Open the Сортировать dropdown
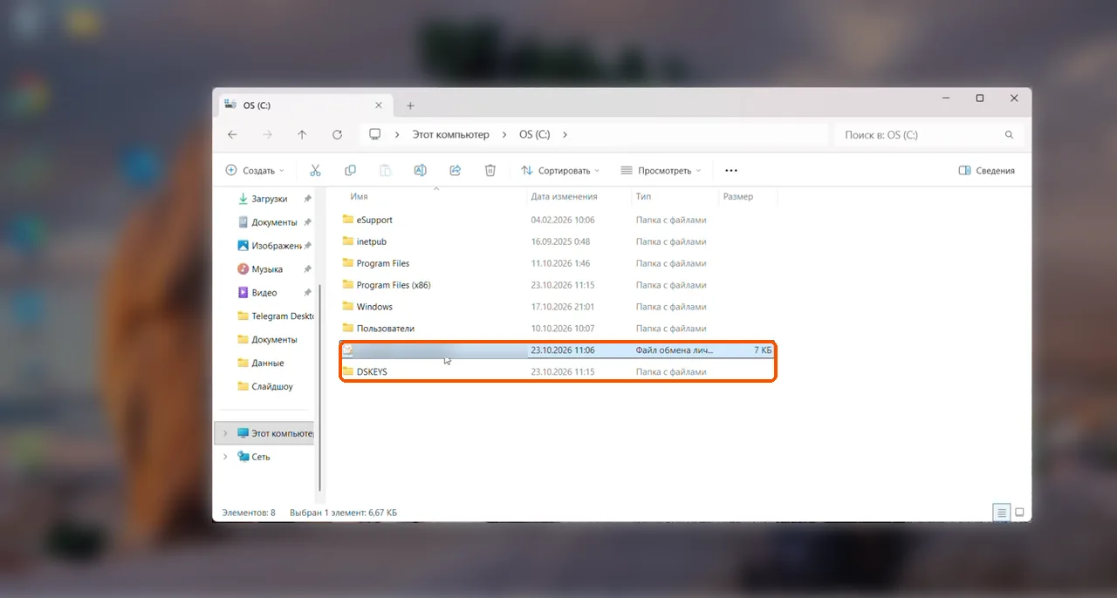This screenshot has height=598, width=1117. click(x=560, y=171)
